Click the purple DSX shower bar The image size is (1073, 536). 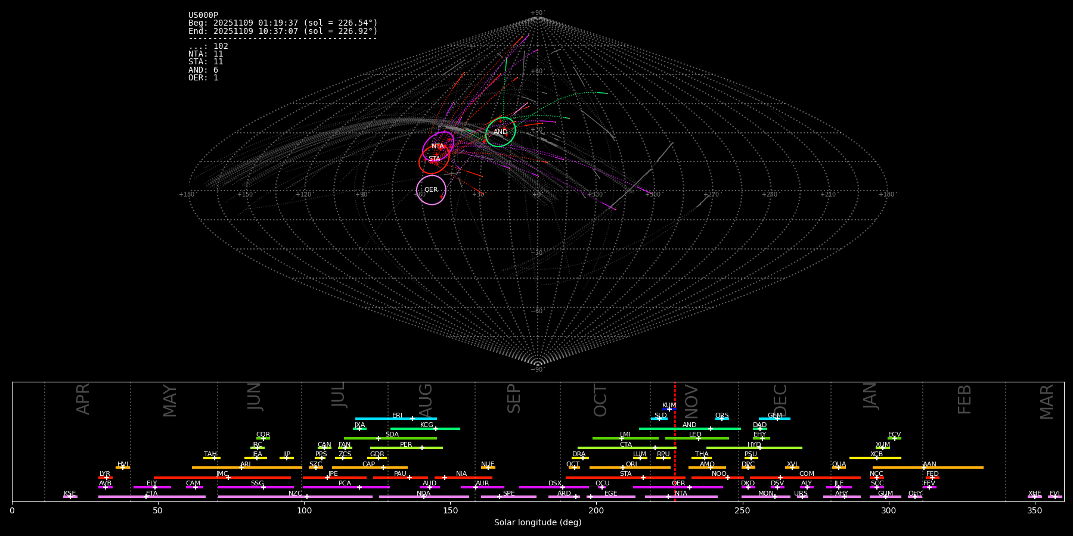[x=554, y=487]
